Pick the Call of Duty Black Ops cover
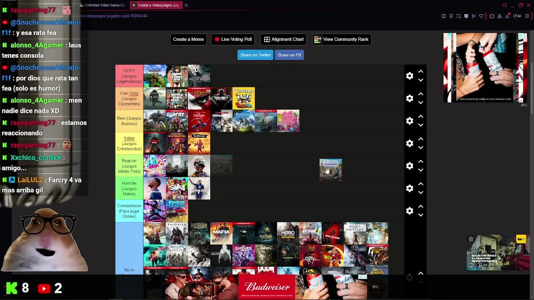Screen dimensions: 534x300 click(x=222, y=98)
